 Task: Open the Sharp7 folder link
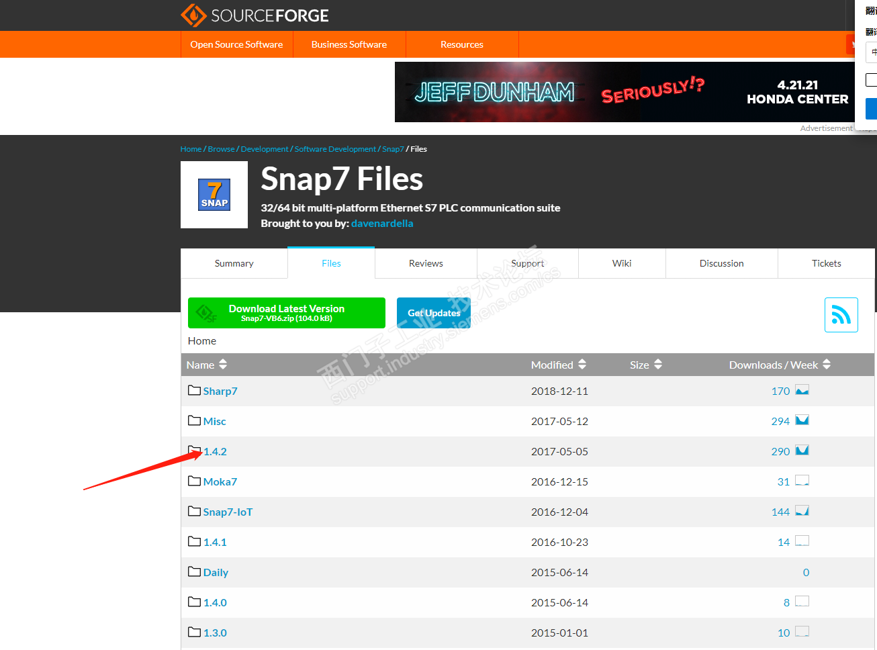coord(220,391)
